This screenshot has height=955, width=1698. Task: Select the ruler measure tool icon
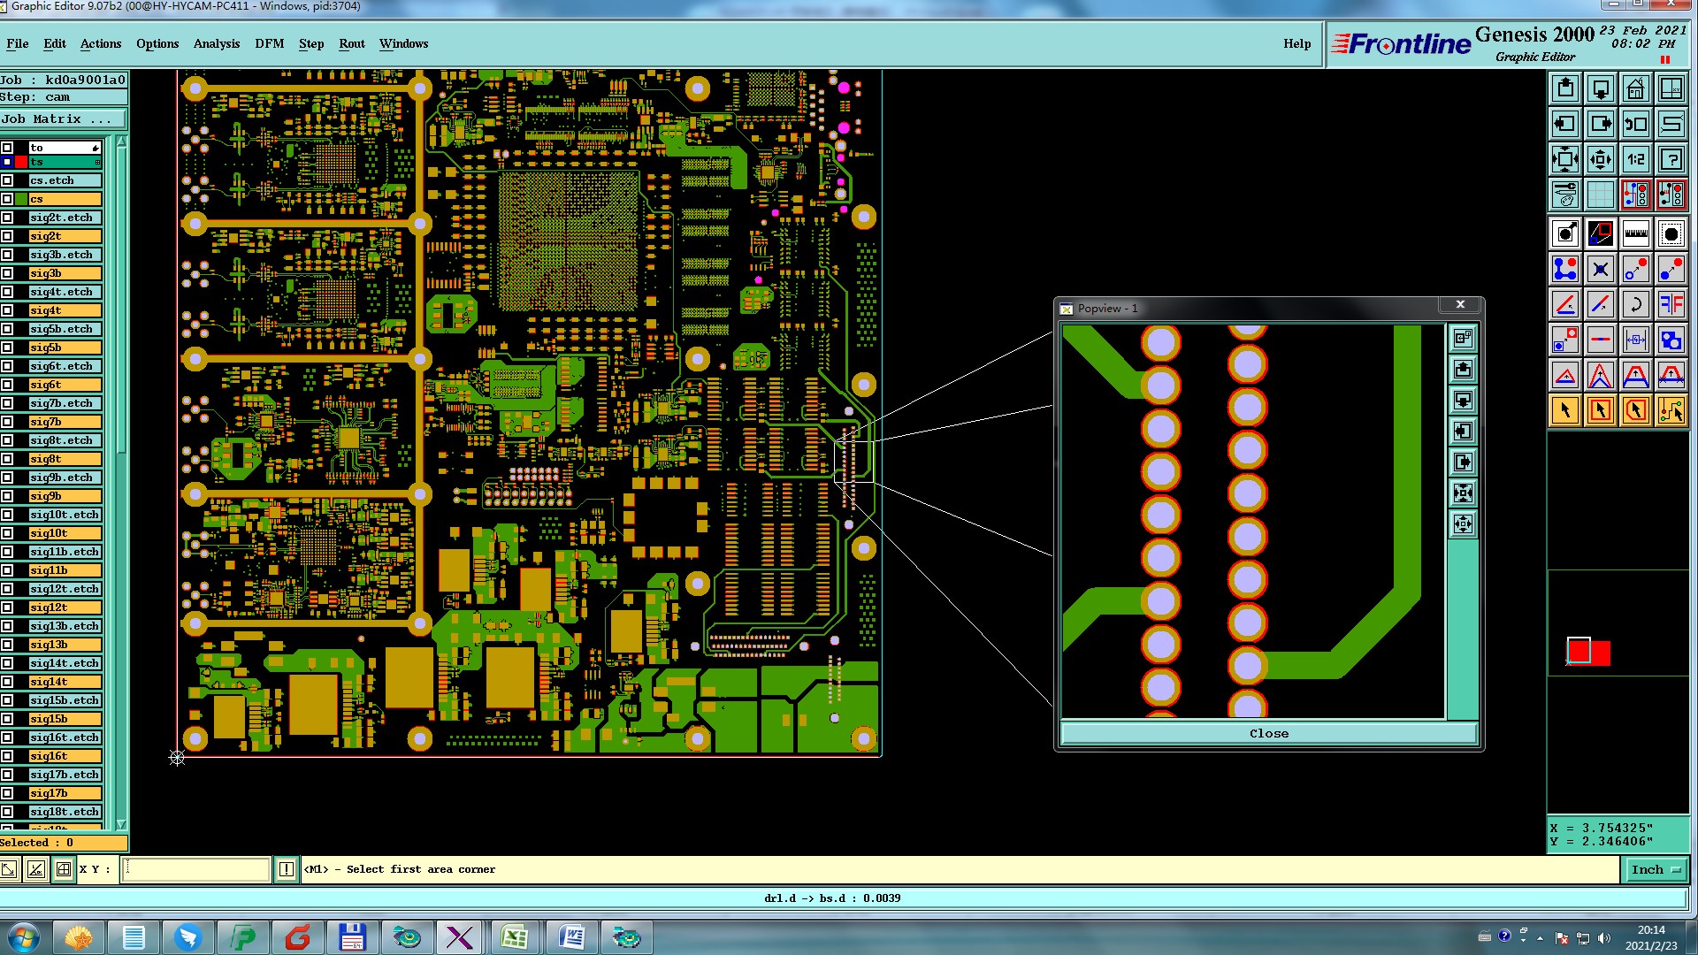1635,234
